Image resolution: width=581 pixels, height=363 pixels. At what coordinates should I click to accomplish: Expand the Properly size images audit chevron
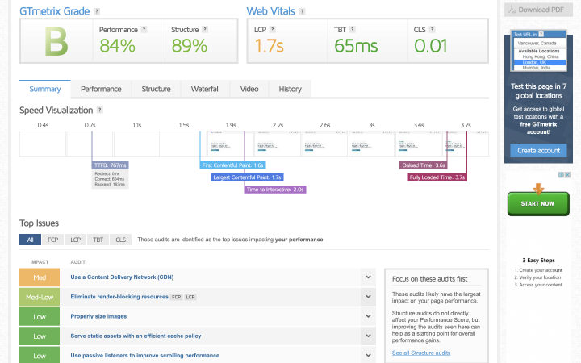coord(368,316)
